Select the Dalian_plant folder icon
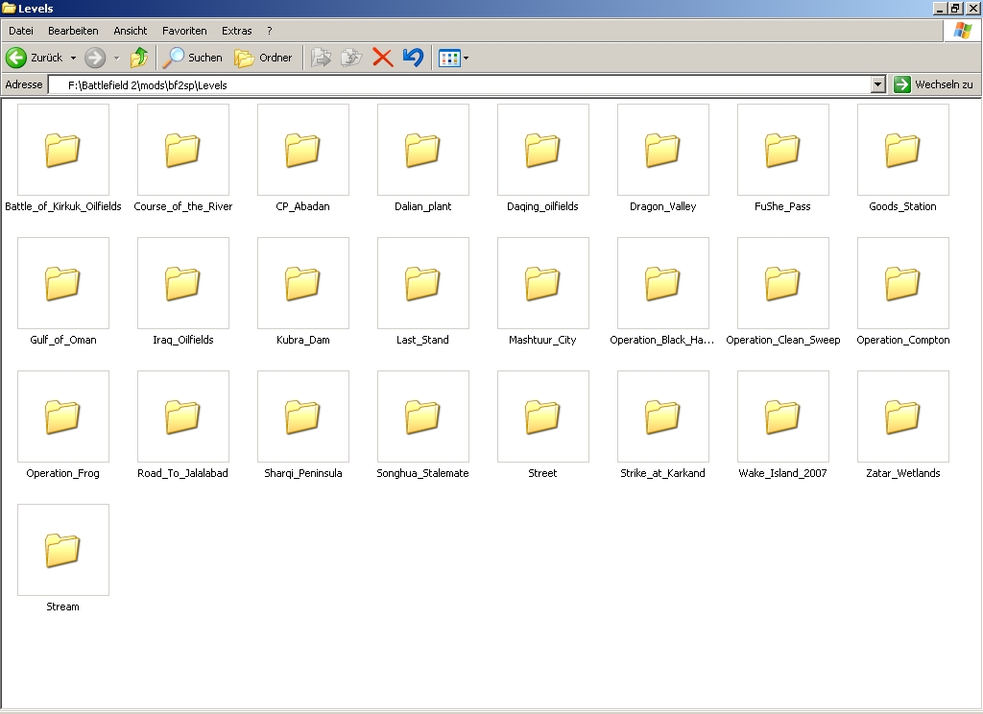The image size is (983, 714). pos(423,150)
